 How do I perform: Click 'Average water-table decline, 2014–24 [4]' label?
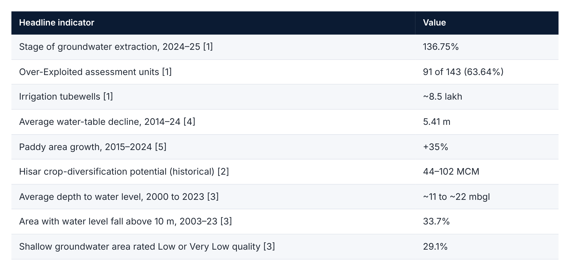(x=107, y=122)
